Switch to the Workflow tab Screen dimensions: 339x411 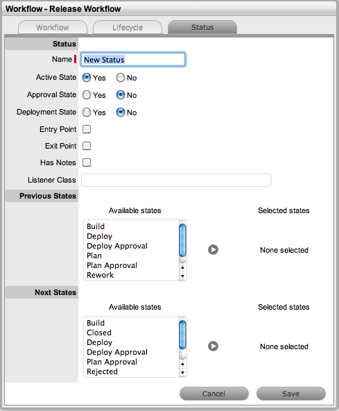(53, 27)
